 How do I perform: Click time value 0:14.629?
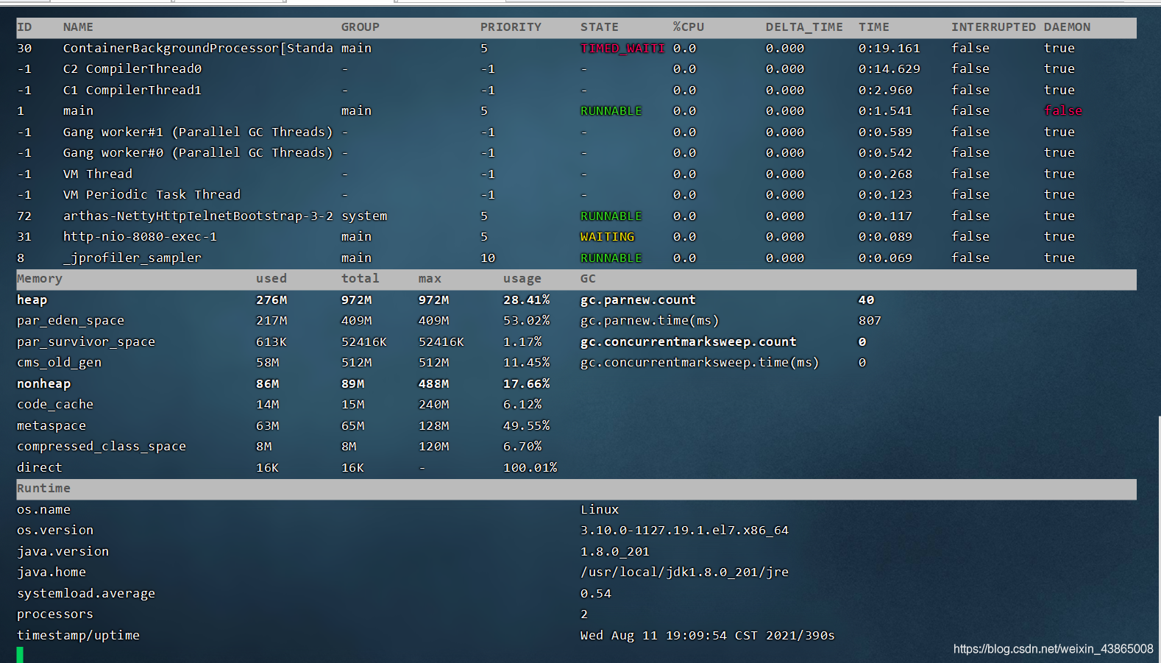tap(889, 68)
